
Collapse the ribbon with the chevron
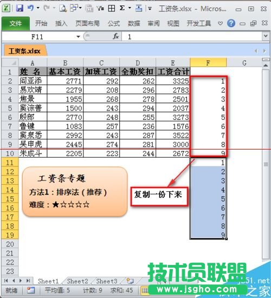(x=220, y=23)
